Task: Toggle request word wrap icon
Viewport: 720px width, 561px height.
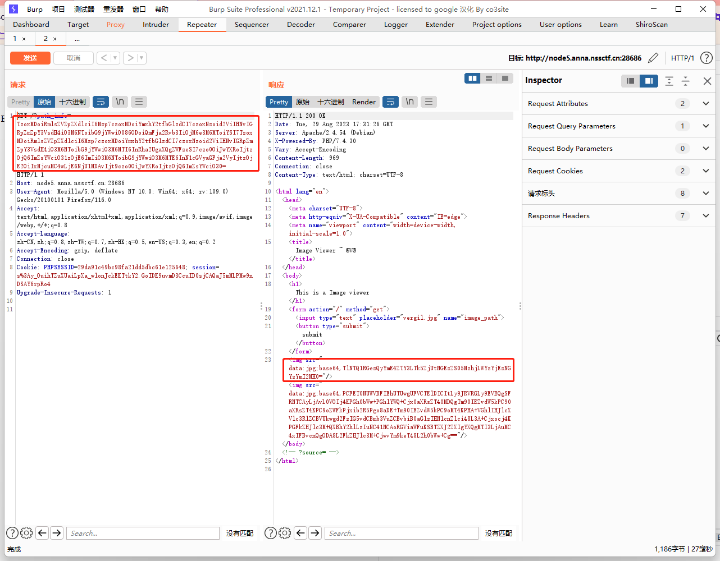Action: 101,102
